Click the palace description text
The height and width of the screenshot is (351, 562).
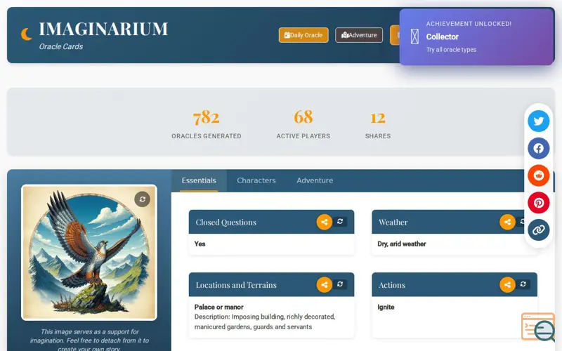(265, 322)
